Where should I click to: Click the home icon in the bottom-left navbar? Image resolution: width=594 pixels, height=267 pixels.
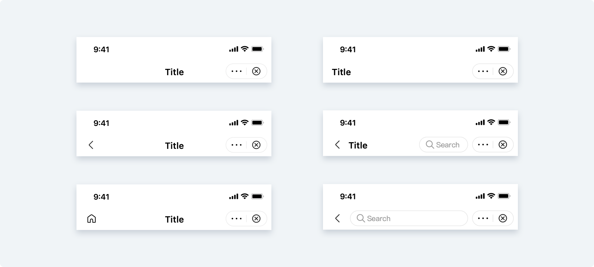point(91,219)
